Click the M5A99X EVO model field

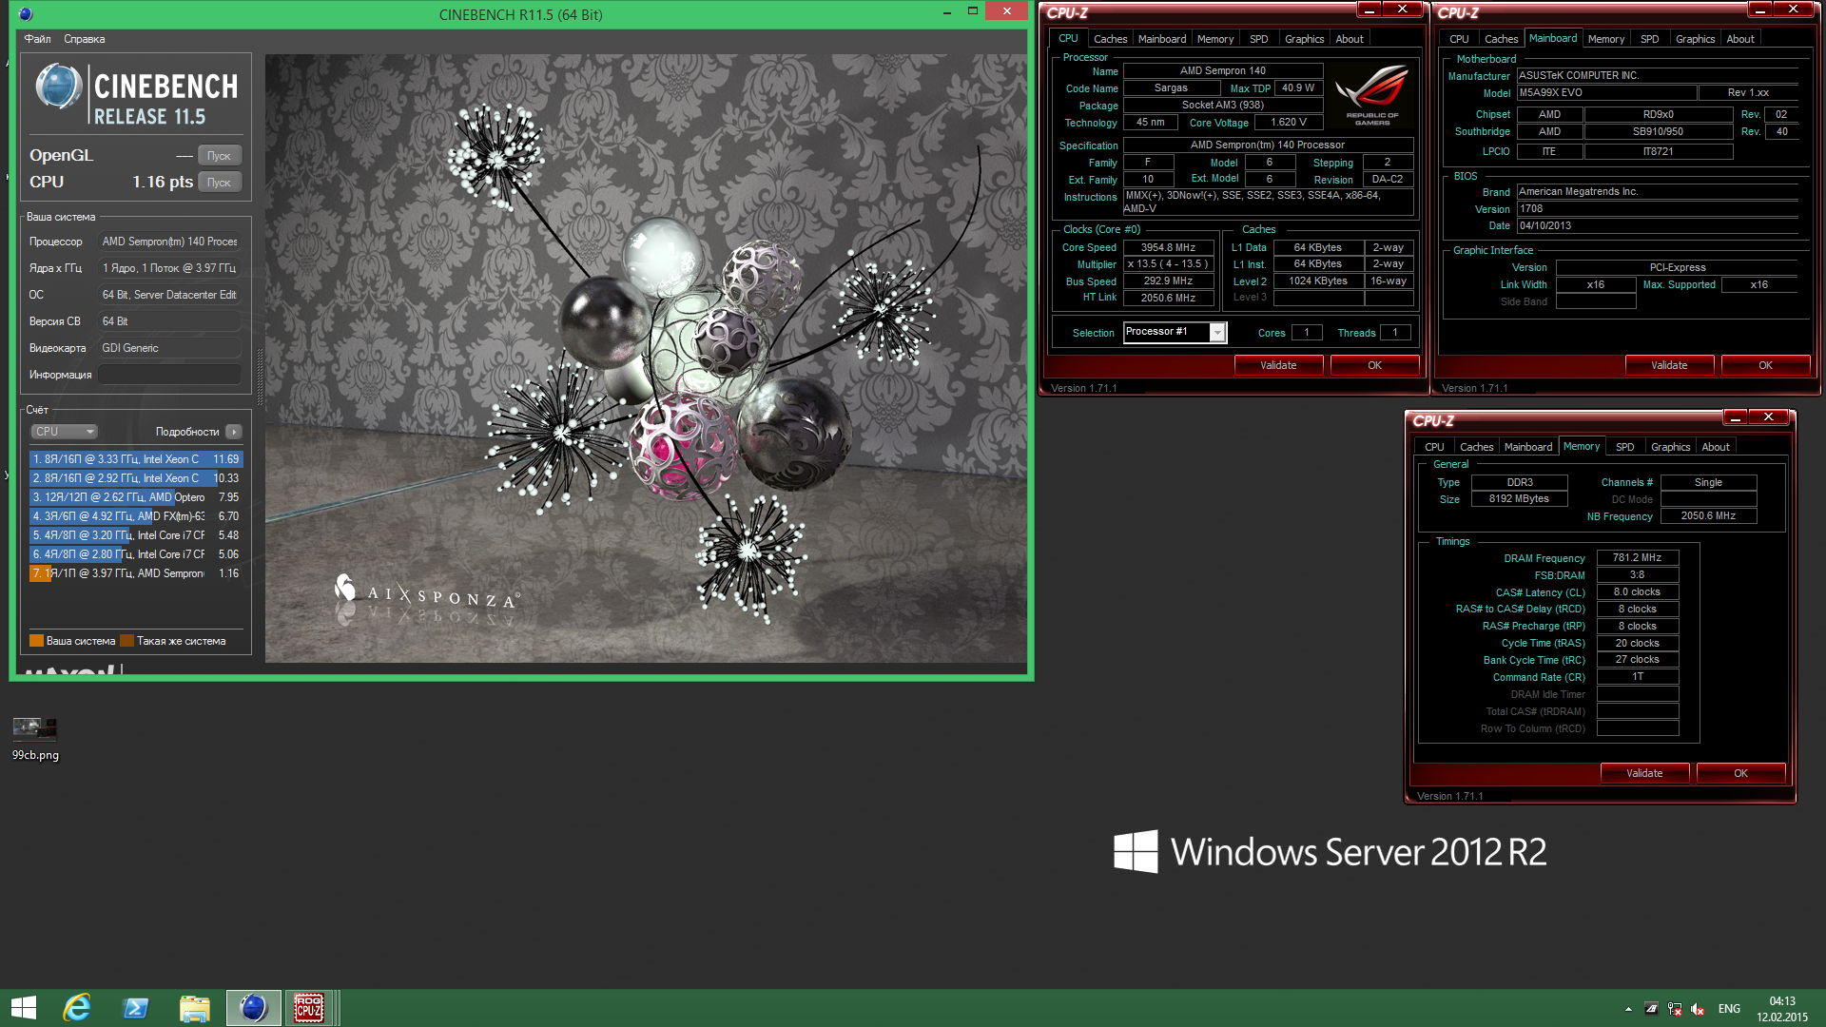[1606, 93]
